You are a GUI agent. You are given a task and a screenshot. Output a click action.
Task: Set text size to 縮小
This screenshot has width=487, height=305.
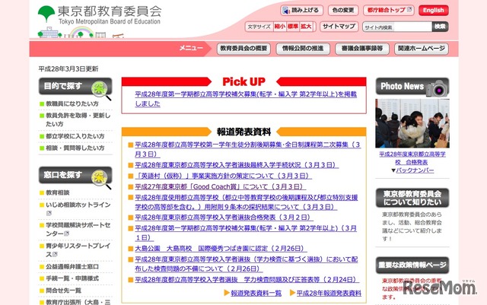(x=279, y=27)
